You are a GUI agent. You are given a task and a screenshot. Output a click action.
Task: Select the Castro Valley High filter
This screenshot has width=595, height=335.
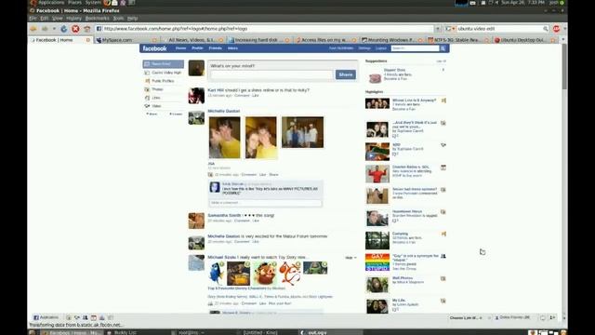point(164,73)
